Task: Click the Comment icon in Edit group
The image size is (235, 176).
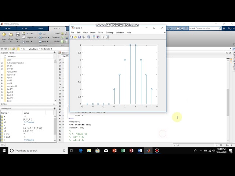Action: (62, 37)
